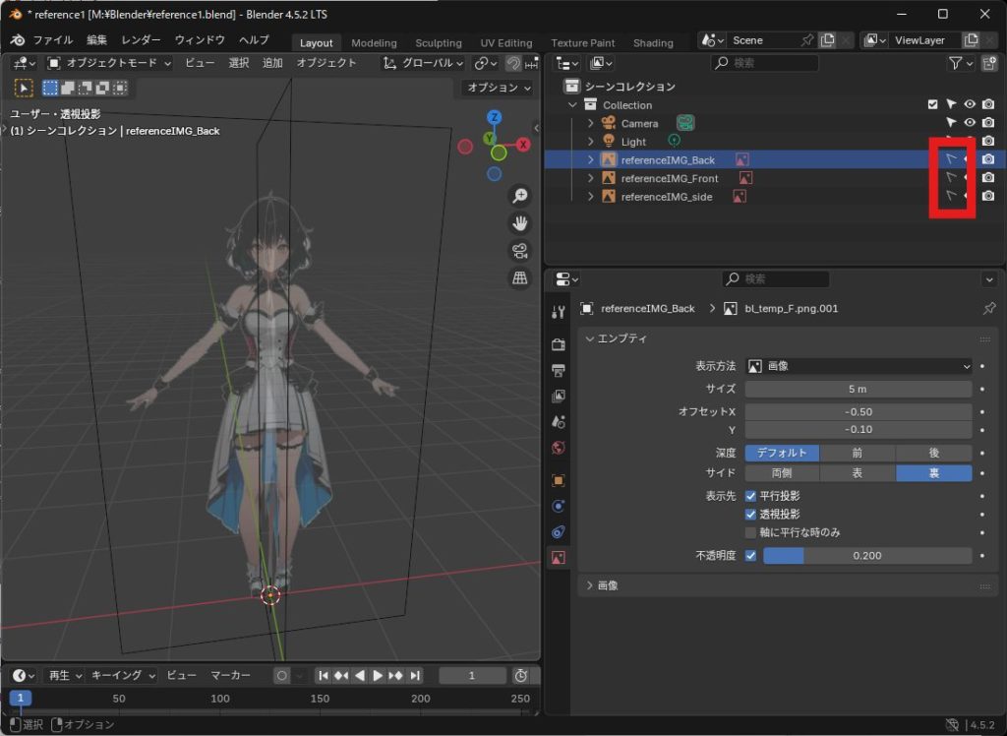Screen dimensions: 1007x736
Task: Switch to the Sculpting workspace tab
Action: pyautogui.click(x=438, y=43)
